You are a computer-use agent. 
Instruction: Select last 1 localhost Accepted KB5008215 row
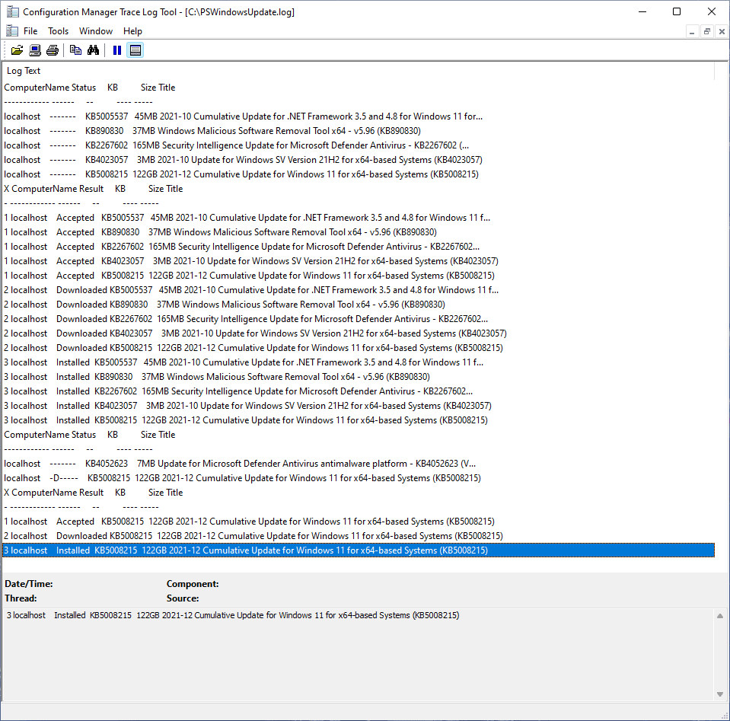point(359,522)
